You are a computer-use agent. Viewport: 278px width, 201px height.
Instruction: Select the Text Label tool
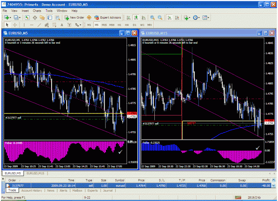pyautogui.click(x=69, y=25)
